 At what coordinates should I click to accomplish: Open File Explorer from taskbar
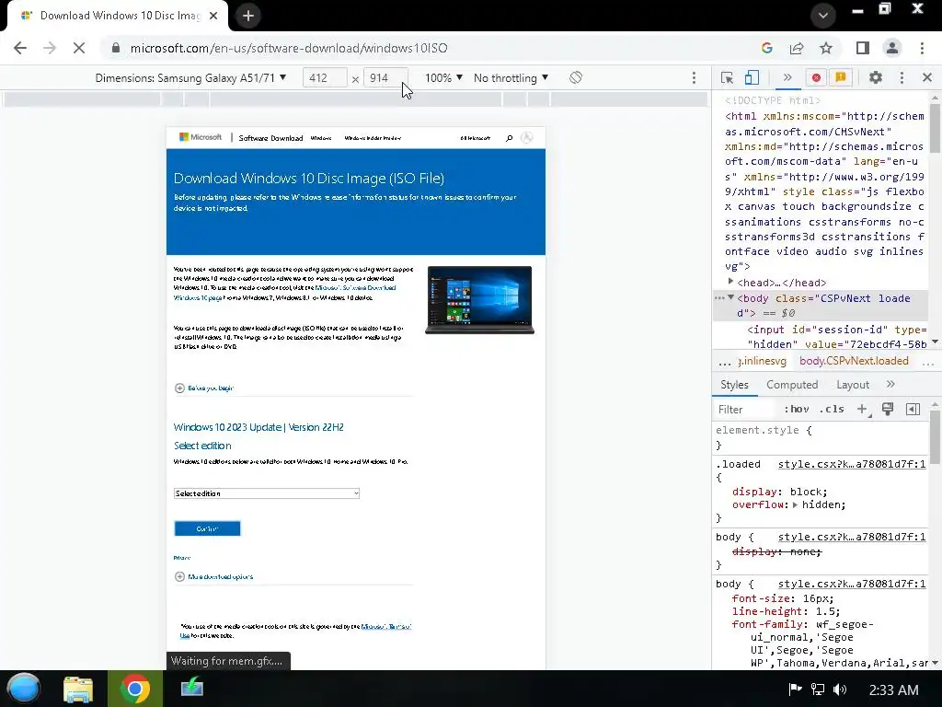coord(78,689)
